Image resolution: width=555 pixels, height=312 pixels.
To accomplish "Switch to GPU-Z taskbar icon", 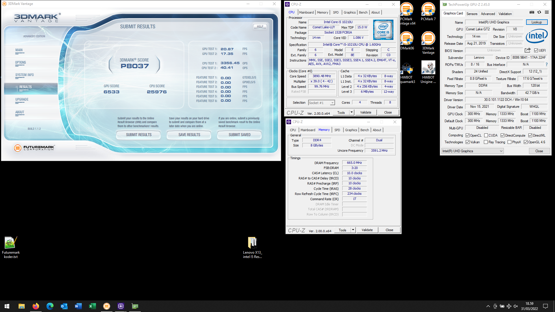I will [x=135, y=306].
